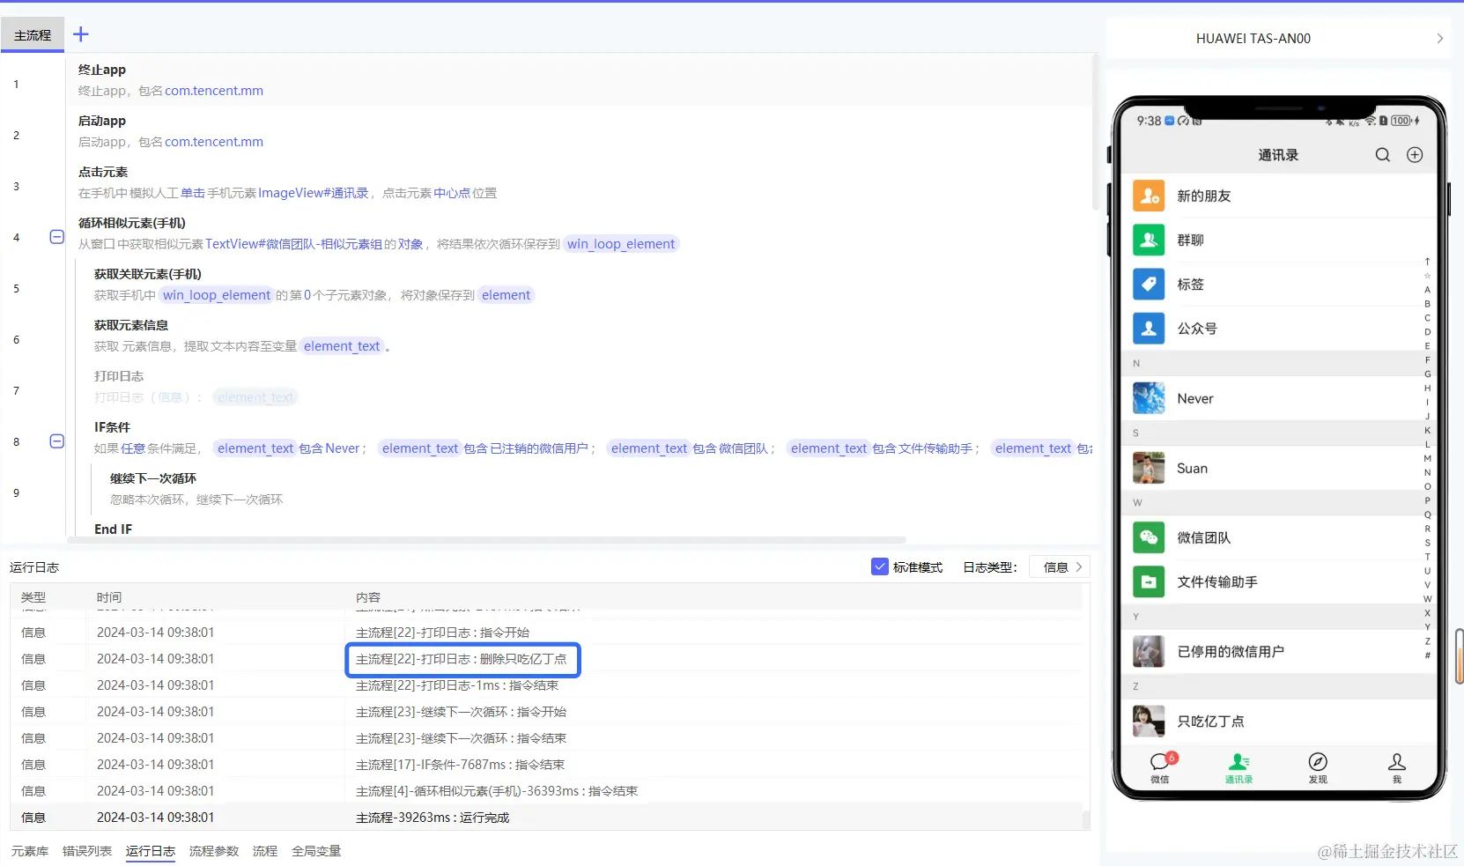Open 标签 icon in phone contacts
Screen dimensions: 1464x866
1149,284
